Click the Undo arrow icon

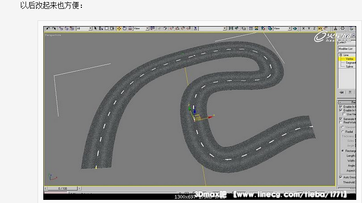pos(48,29)
